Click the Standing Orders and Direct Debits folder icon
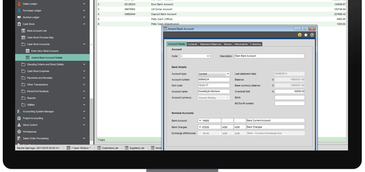Image resolution: width=365 pixels, height=172 pixels. [x=23, y=64]
